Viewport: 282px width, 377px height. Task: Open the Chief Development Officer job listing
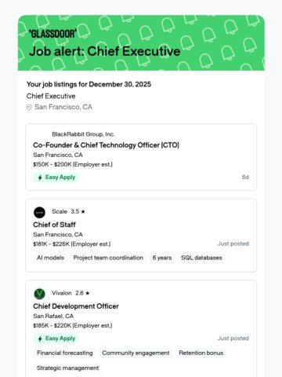tap(76, 306)
